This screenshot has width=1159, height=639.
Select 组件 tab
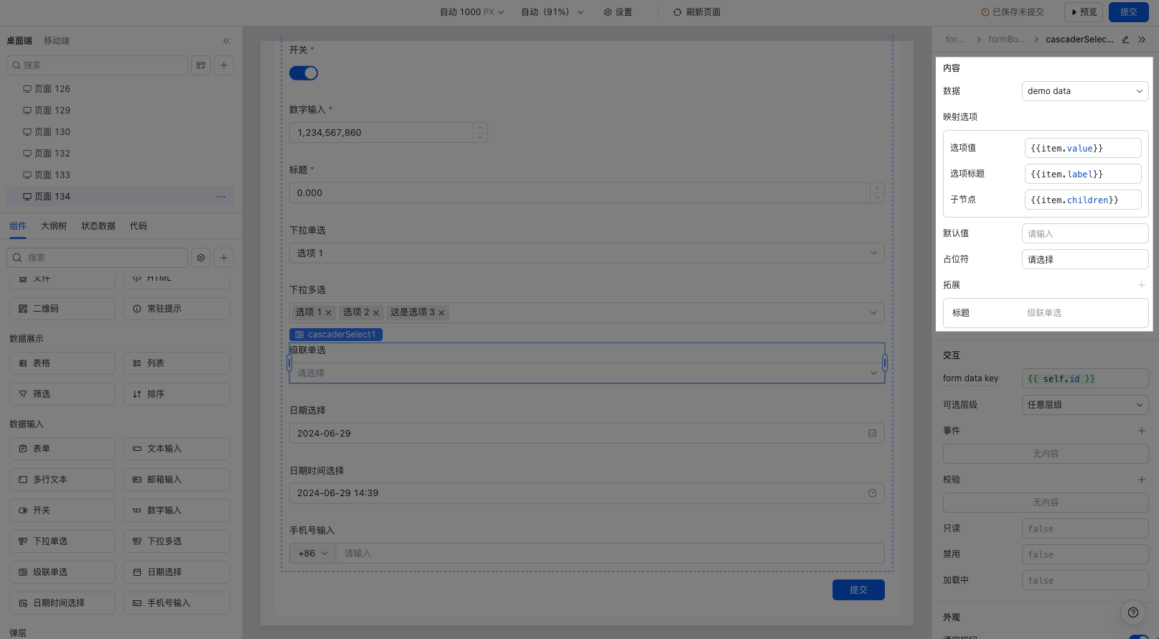[x=18, y=226]
